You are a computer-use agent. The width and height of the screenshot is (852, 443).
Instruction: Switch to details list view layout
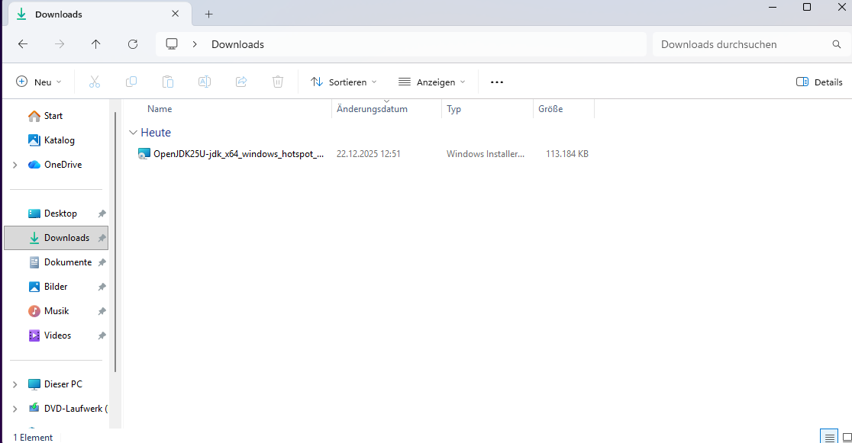(830, 436)
